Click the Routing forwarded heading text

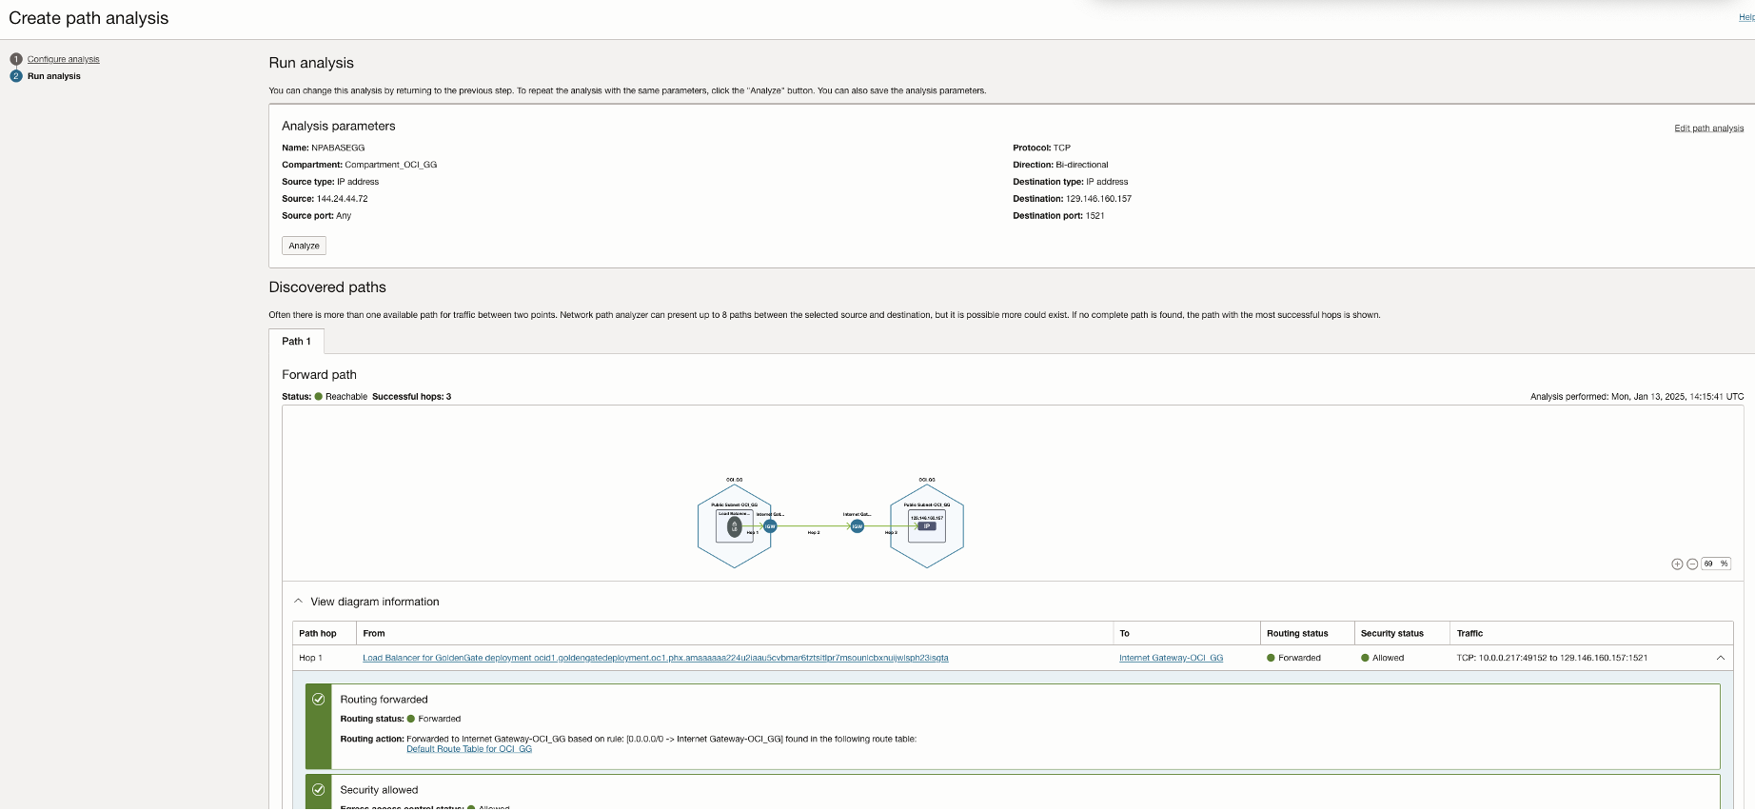pyautogui.click(x=385, y=700)
